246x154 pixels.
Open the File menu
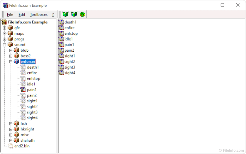[10, 15]
